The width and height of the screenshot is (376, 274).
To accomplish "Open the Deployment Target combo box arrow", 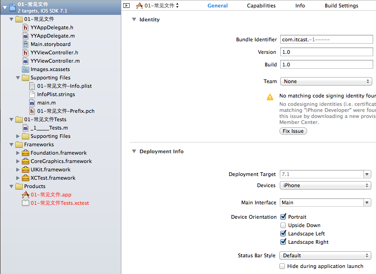I will click(367, 174).
